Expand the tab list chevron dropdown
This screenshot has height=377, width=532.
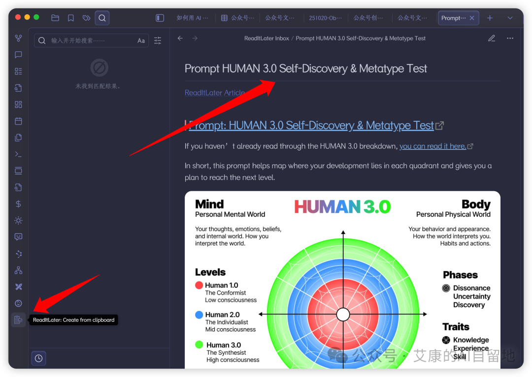click(510, 18)
